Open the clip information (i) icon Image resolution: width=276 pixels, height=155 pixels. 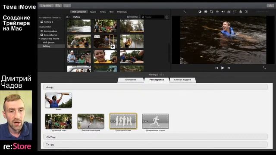[246, 12]
